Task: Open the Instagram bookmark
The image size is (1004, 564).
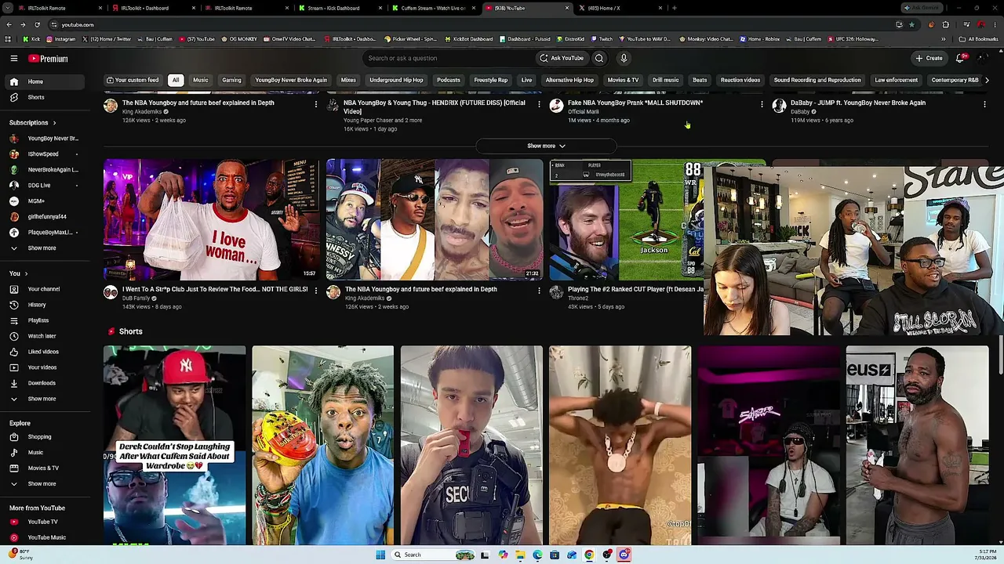Action: click(60, 39)
